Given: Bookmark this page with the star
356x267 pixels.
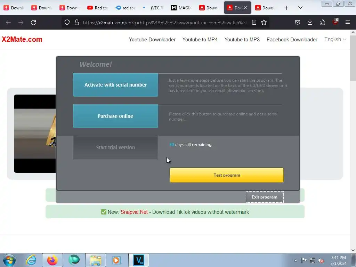Looking at the screenshot, I should point(264,23).
